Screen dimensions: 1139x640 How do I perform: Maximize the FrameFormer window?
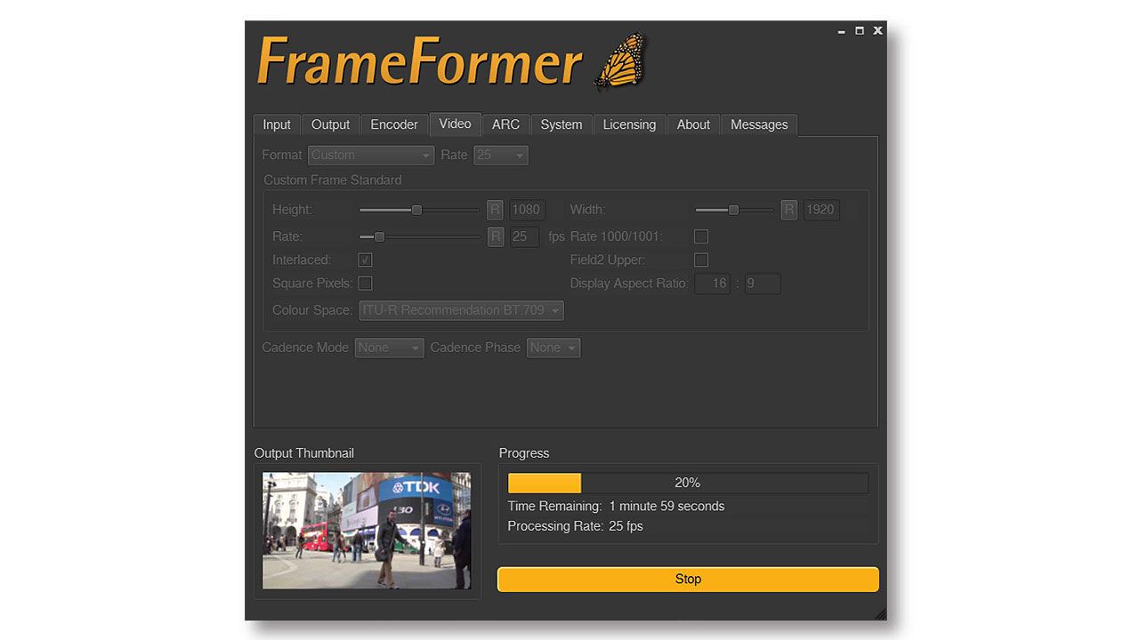tap(860, 31)
